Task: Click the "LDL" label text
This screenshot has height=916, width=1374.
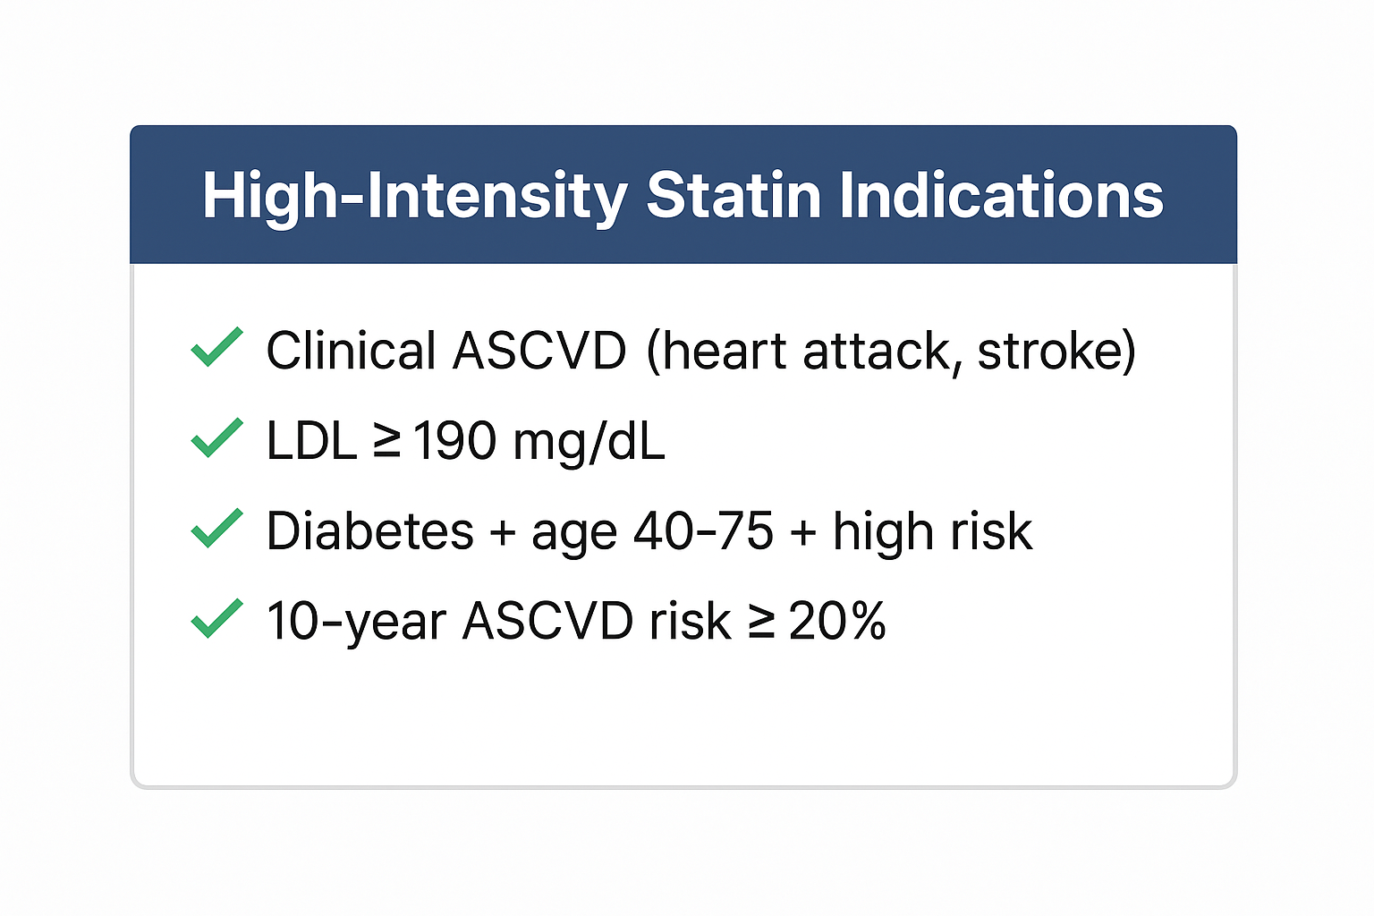Action: (x=311, y=441)
